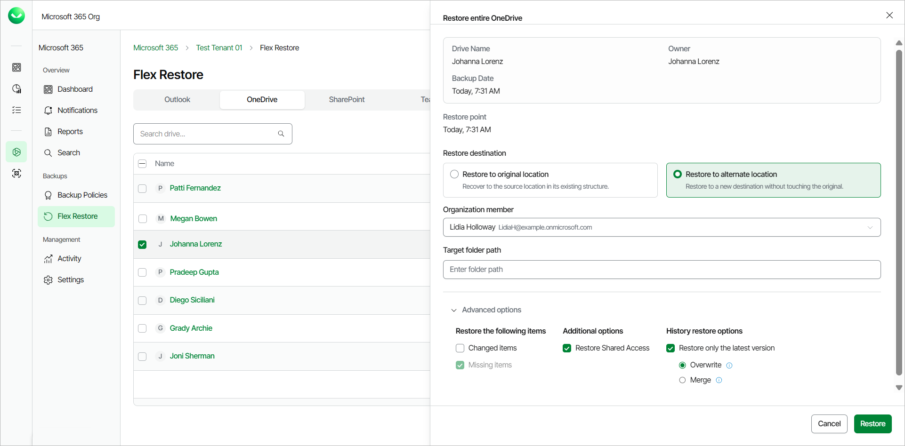Click the Cancel button
The width and height of the screenshot is (905, 446).
pos(829,424)
